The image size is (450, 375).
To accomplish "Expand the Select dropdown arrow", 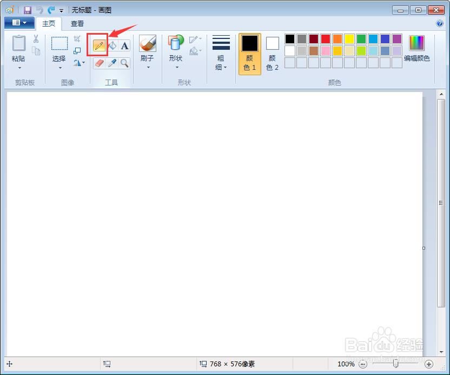I will click(60, 68).
